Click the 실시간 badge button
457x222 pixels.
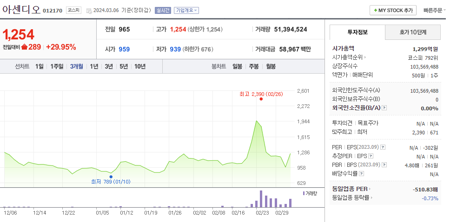pos(163,10)
